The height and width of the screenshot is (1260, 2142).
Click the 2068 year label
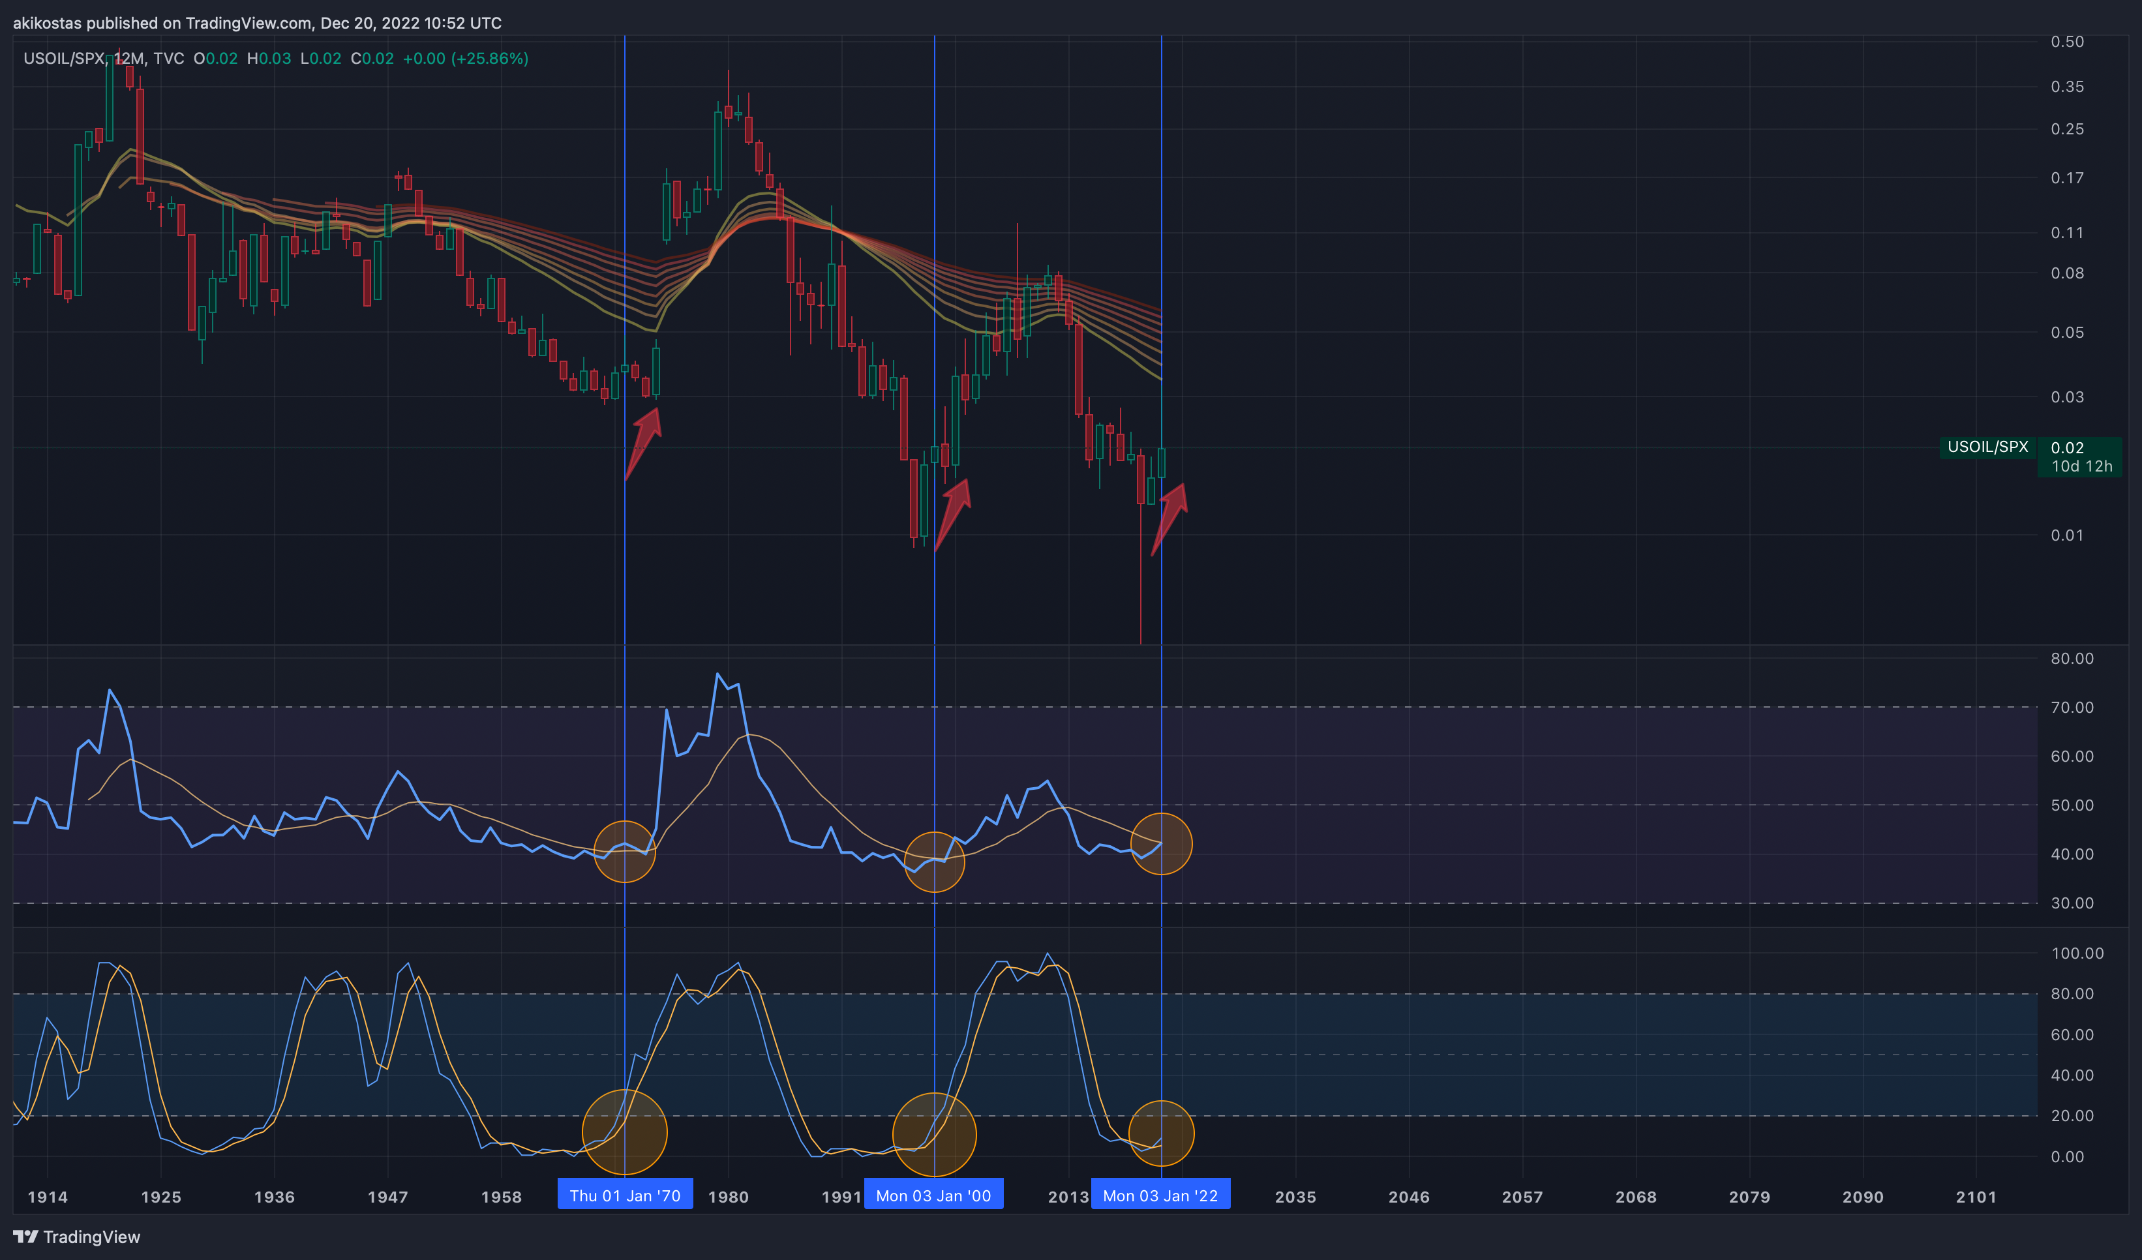[1637, 1197]
